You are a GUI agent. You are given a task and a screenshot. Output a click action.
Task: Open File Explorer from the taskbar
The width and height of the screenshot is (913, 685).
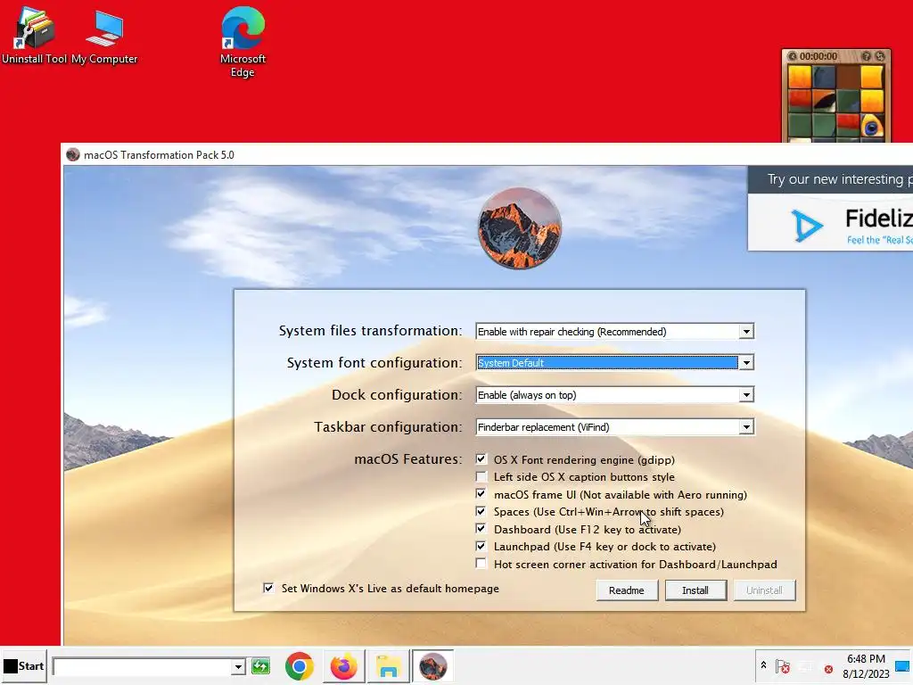(388, 666)
